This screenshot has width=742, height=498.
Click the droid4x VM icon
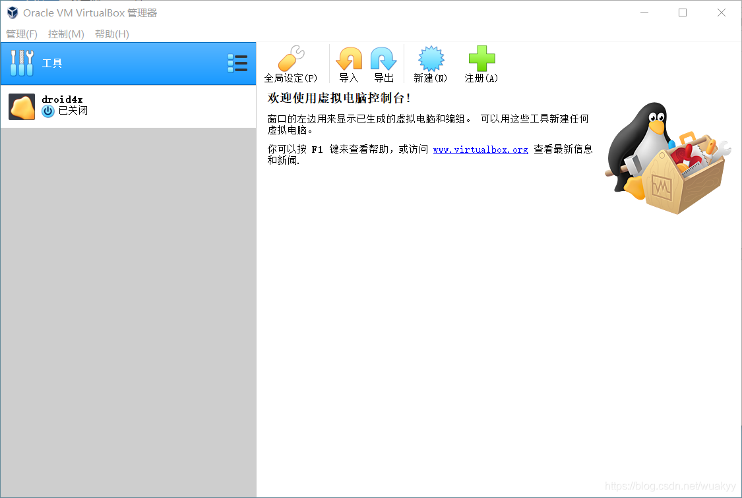pos(22,106)
